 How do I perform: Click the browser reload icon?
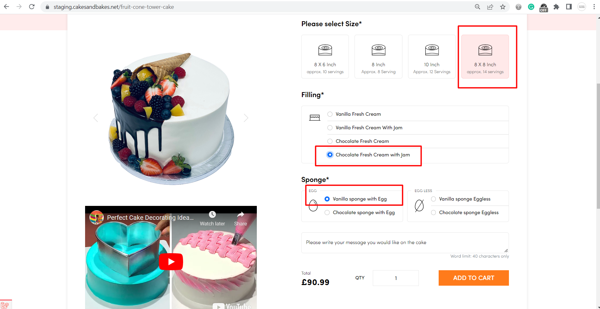[x=32, y=7]
